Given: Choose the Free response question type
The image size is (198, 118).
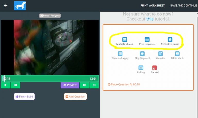Looking at the screenshot, I should click(147, 40).
